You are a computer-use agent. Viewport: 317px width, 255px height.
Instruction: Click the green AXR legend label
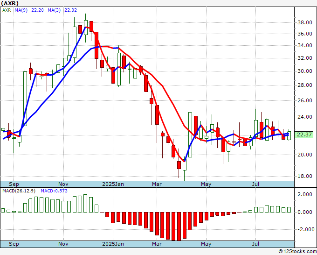click(7, 10)
